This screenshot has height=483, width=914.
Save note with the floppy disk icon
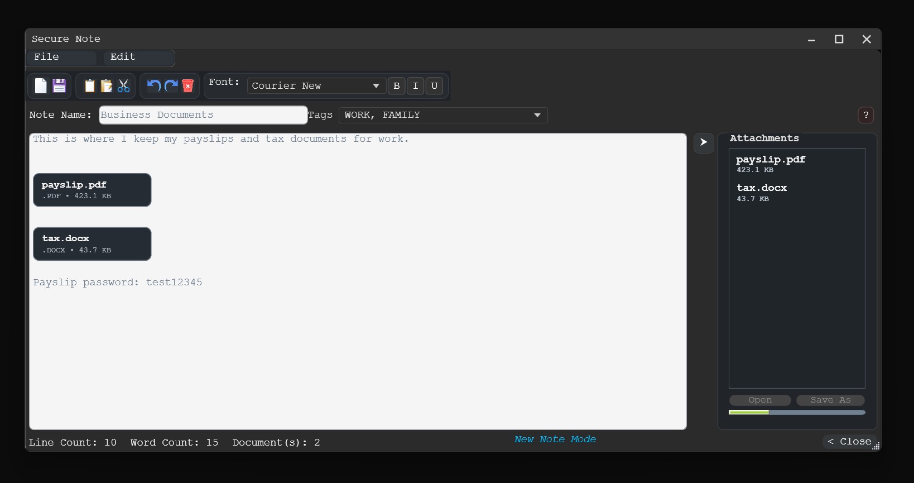tap(59, 85)
